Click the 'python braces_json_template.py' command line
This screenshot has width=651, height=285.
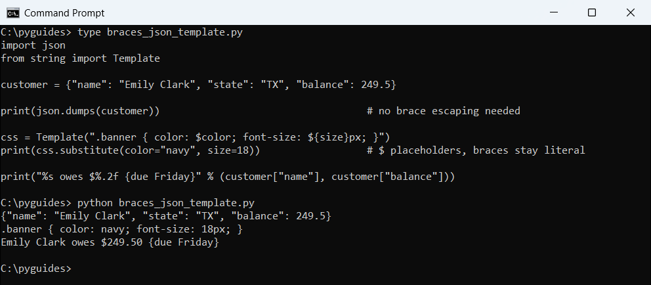127,203
